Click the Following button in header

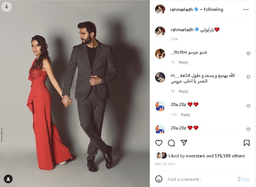click(x=213, y=10)
